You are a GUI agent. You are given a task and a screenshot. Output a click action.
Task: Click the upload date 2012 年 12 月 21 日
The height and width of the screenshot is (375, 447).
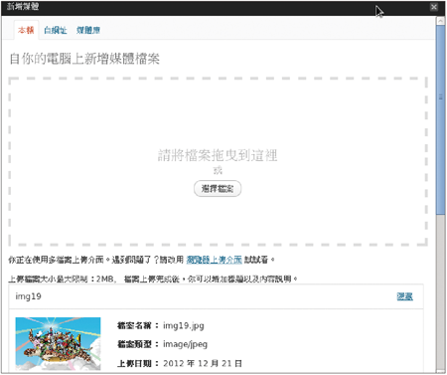click(203, 363)
